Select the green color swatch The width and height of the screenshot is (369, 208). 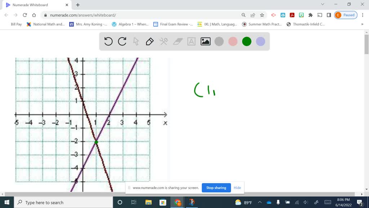tap(246, 41)
